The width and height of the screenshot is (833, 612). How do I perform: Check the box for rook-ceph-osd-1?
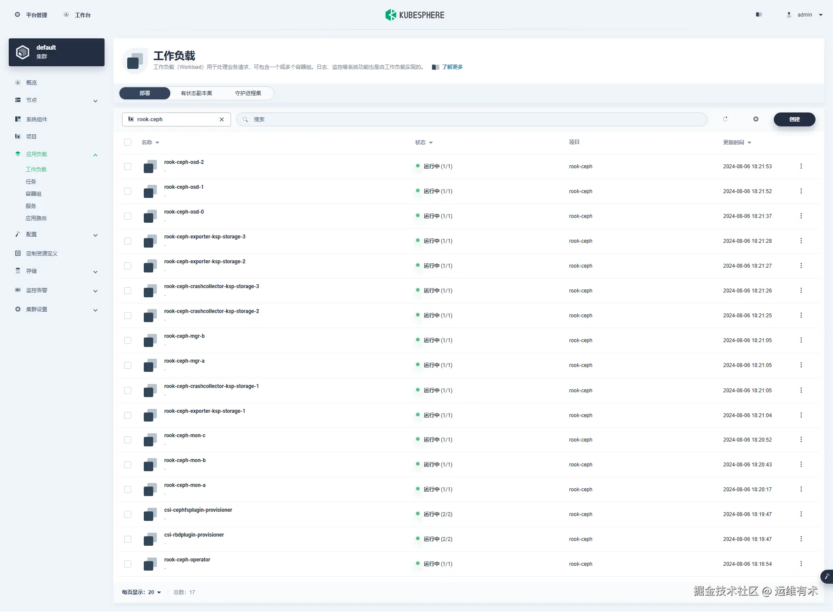[x=128, y=191]
